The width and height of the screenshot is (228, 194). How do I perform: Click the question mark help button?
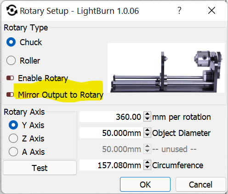[179, 11]
